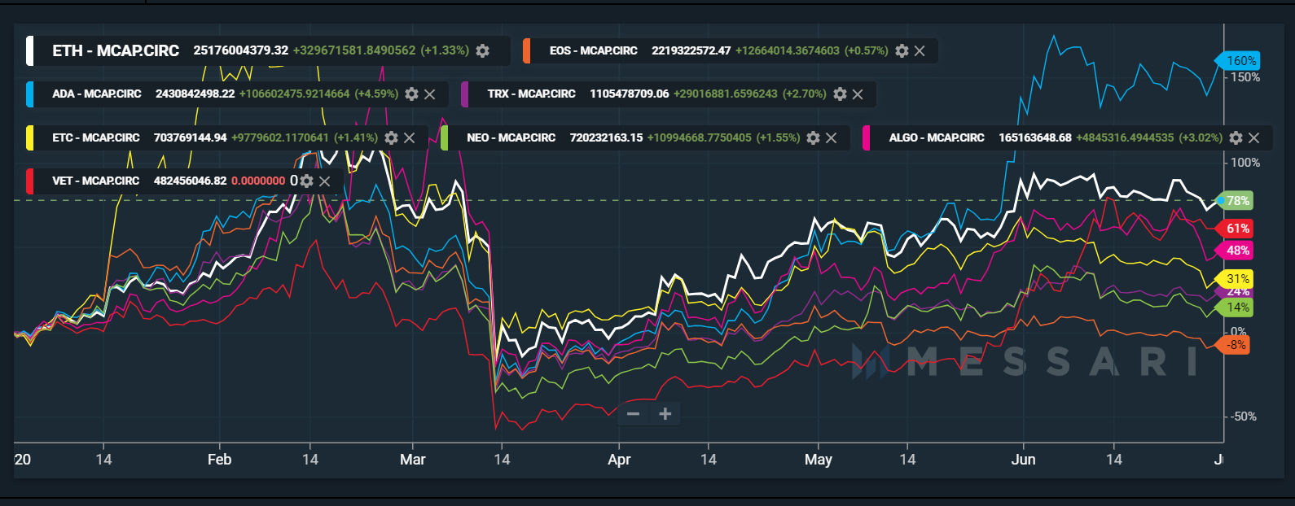The height and width of the screenshot is (506, 1295).
Task: Remove the EOS series from chart
Action: pos(920,50)
